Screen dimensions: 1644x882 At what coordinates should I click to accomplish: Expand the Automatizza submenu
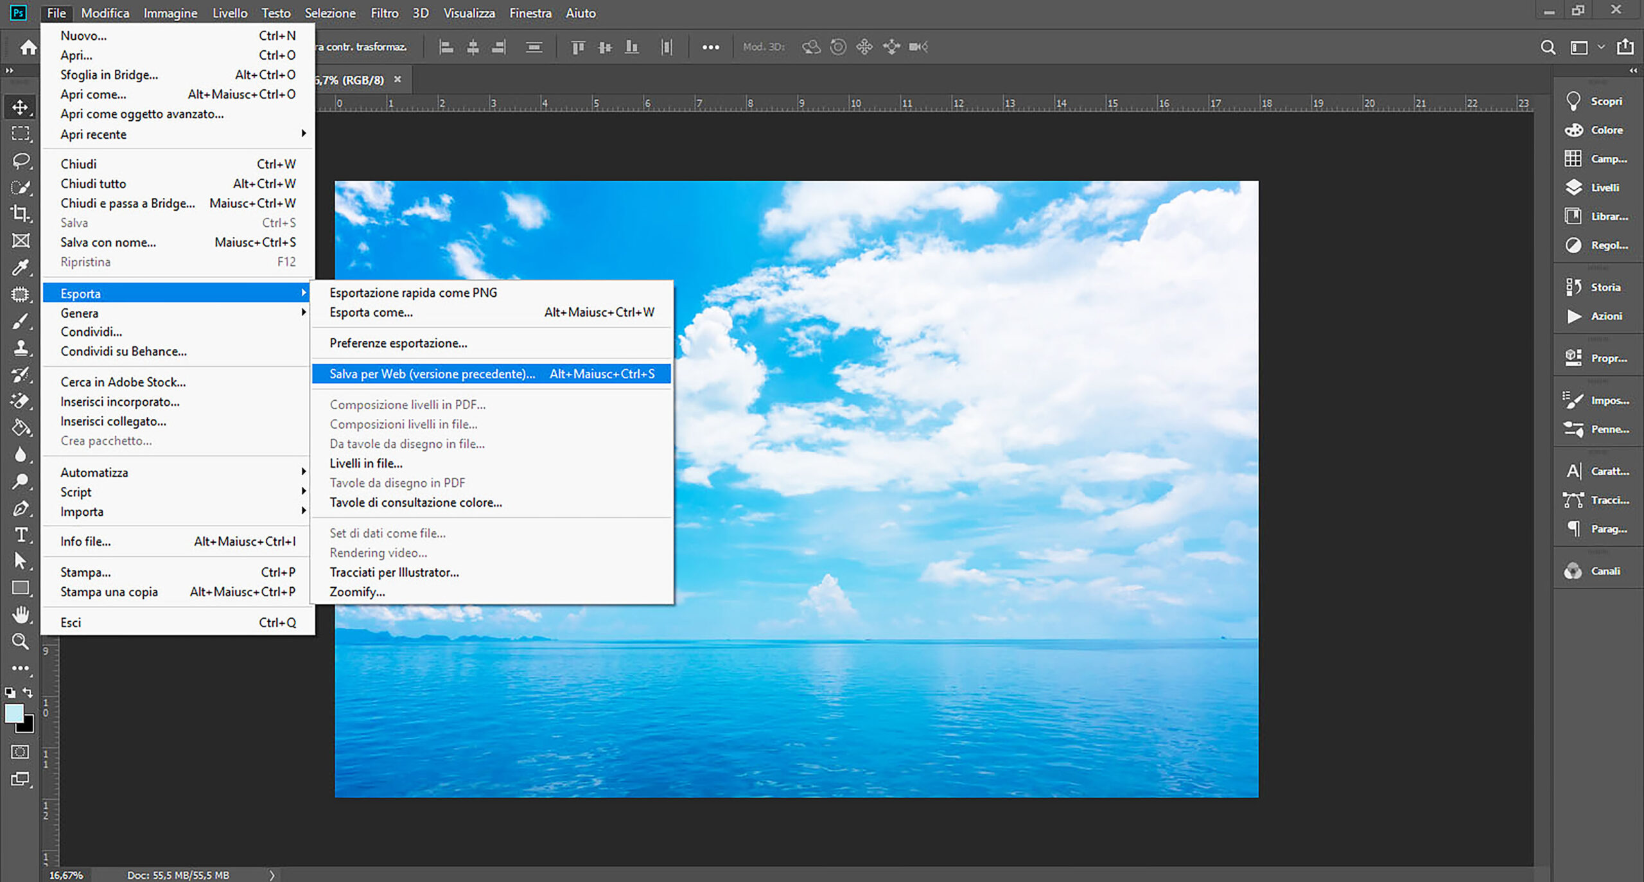[178, 472]
